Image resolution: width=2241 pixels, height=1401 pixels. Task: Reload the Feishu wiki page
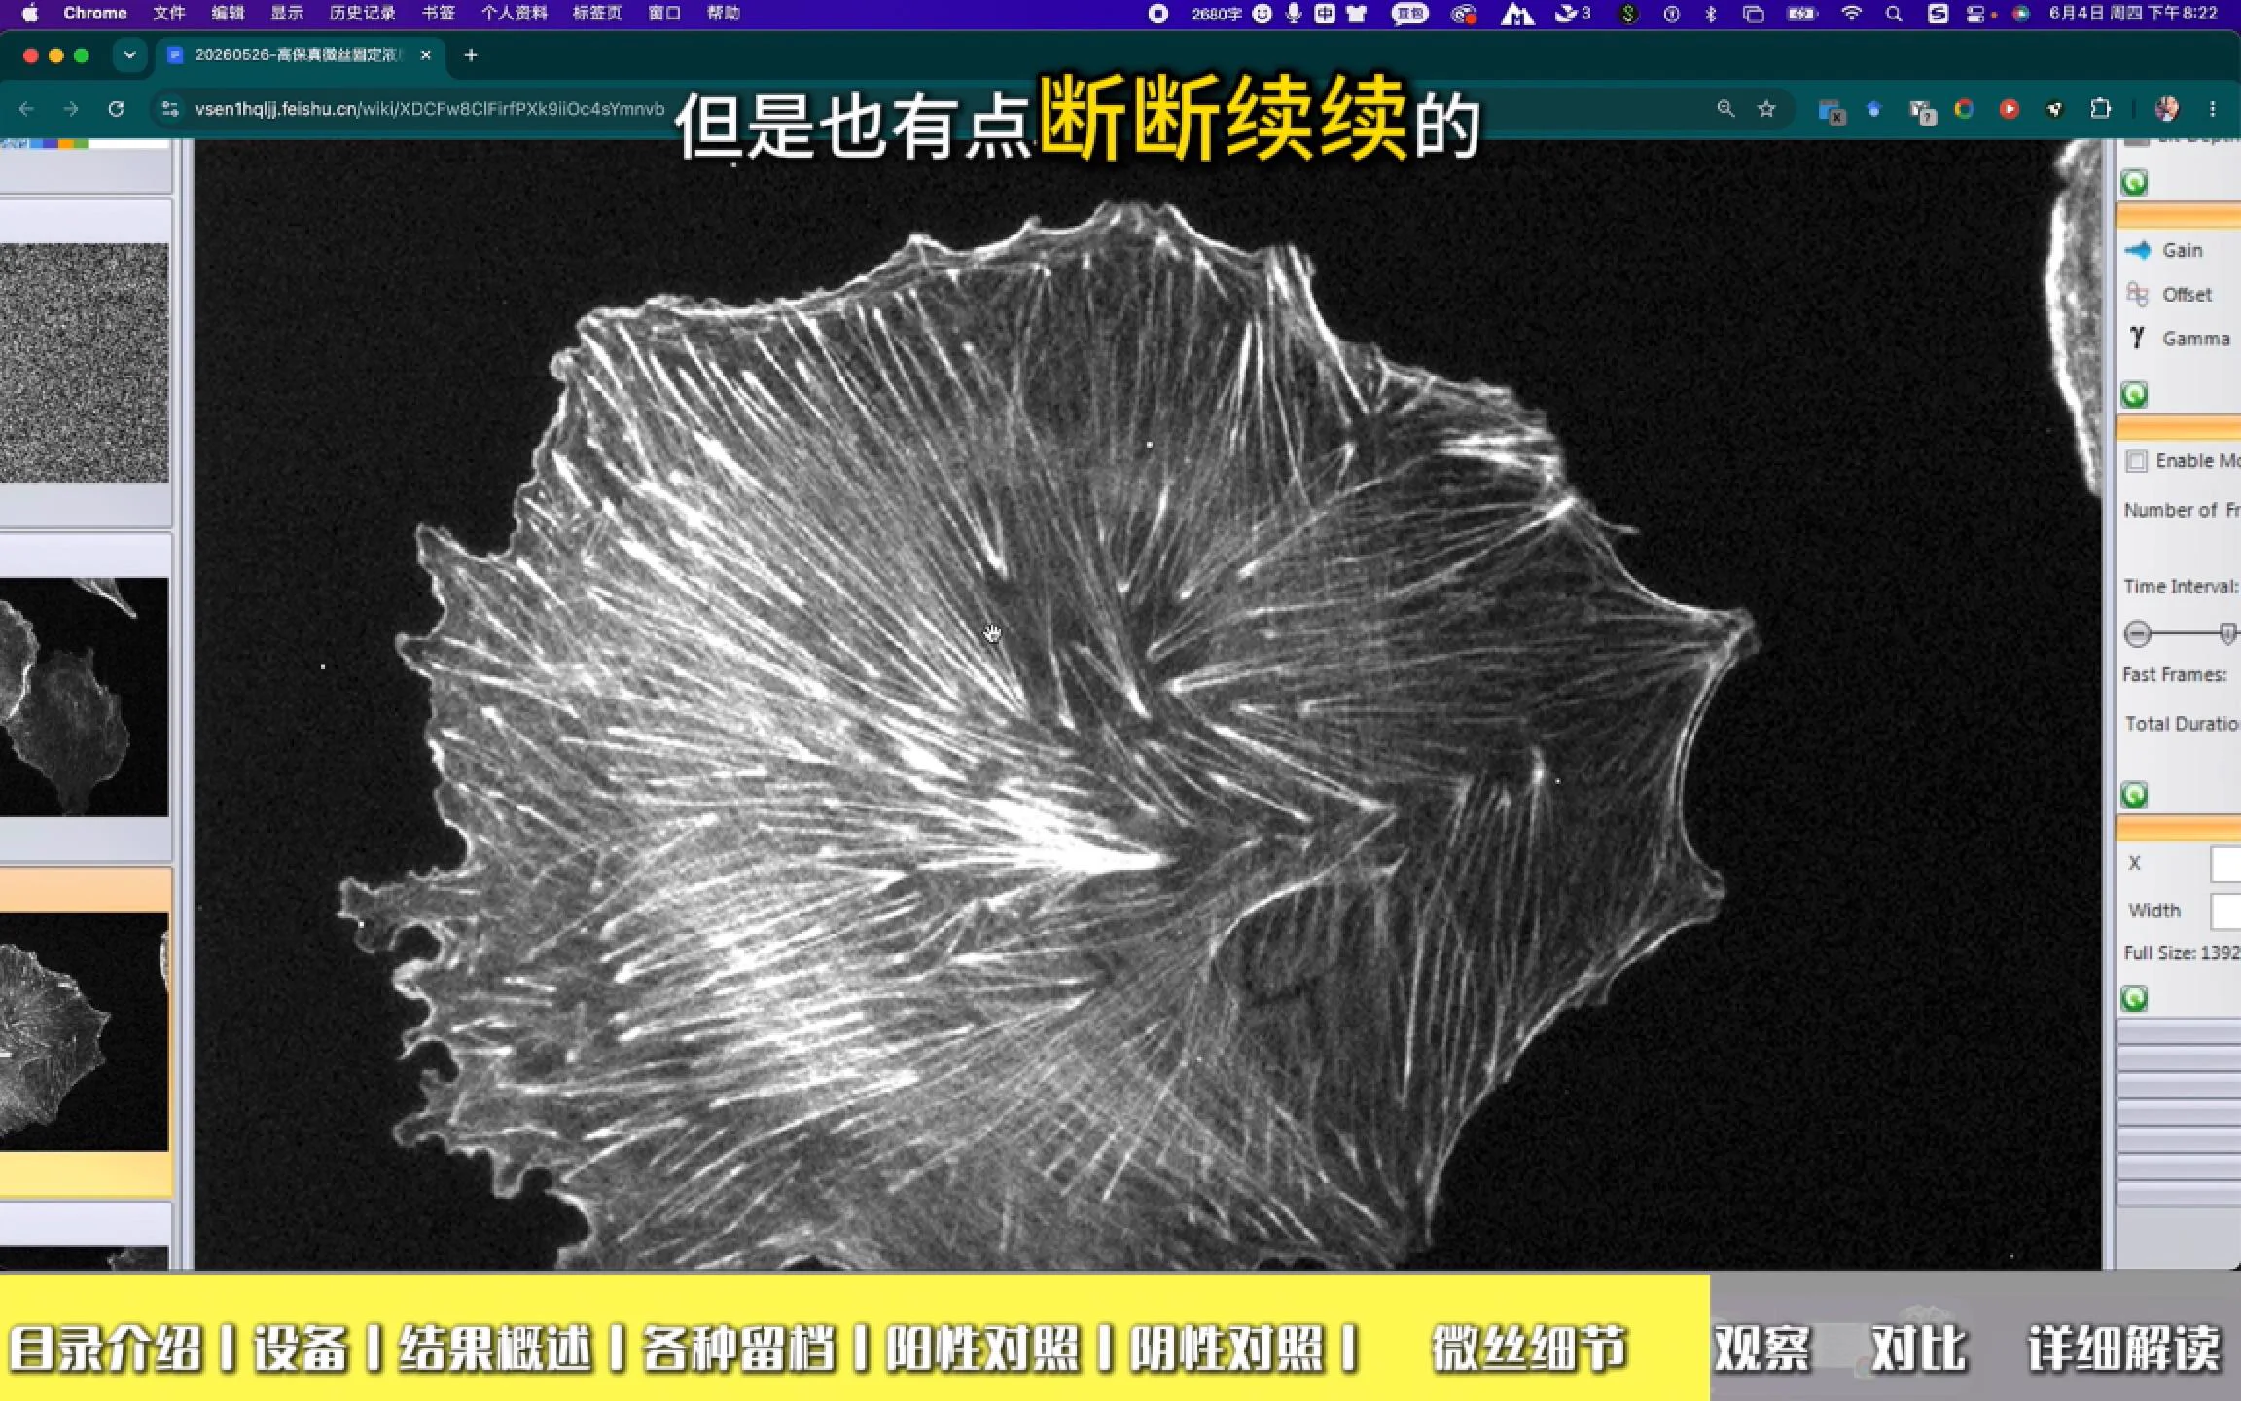coord(116,109)
